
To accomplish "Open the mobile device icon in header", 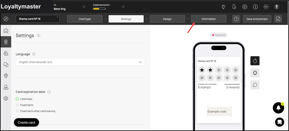I will pyautogui.click(x=234, y=7).
